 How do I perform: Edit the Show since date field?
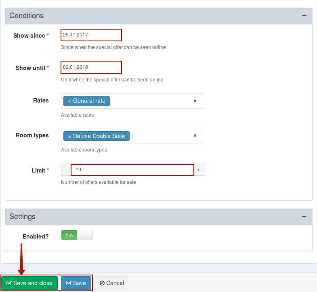[x=91, y=35]
